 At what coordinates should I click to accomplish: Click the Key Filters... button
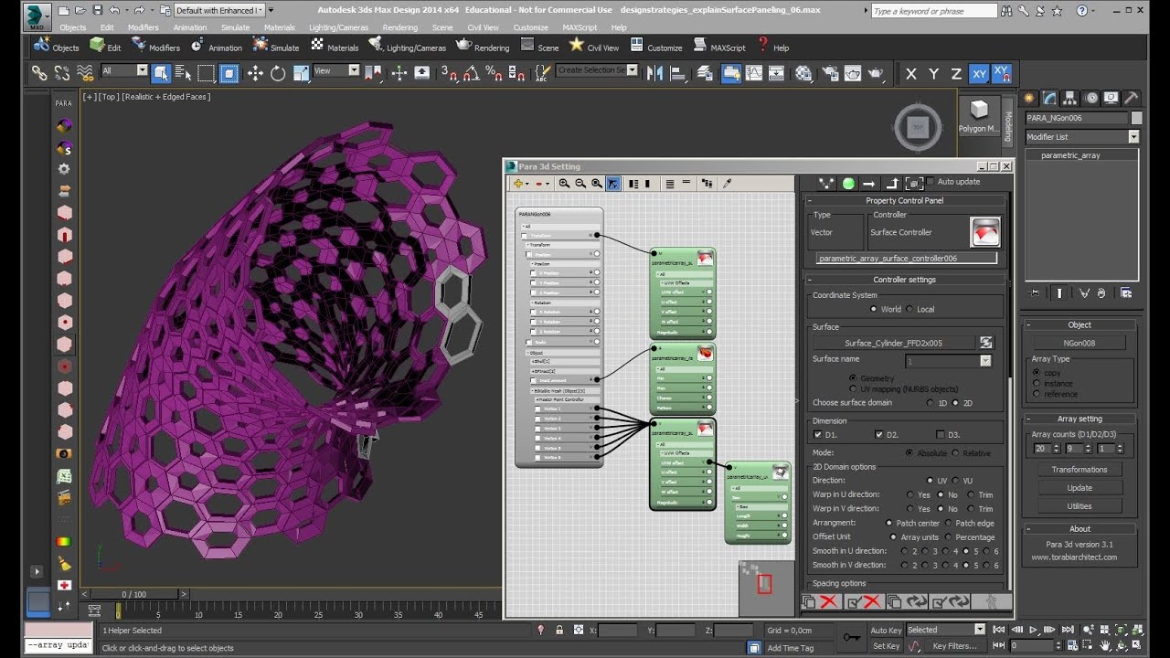point(954,646)
